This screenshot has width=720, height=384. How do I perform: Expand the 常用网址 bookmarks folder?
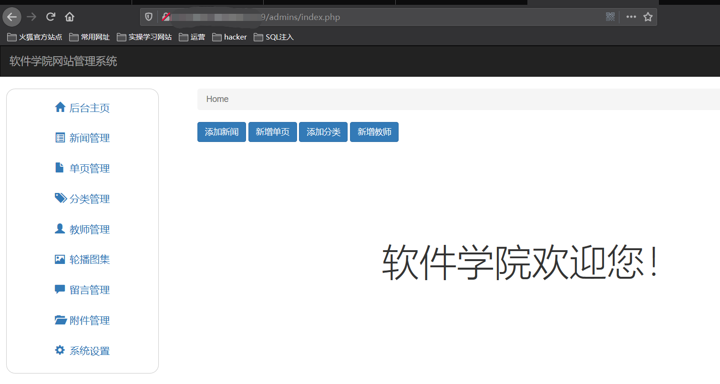click(x=89, y=36)
